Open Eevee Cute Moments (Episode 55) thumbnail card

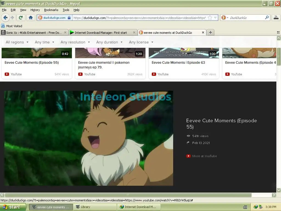tap(37, 53)
